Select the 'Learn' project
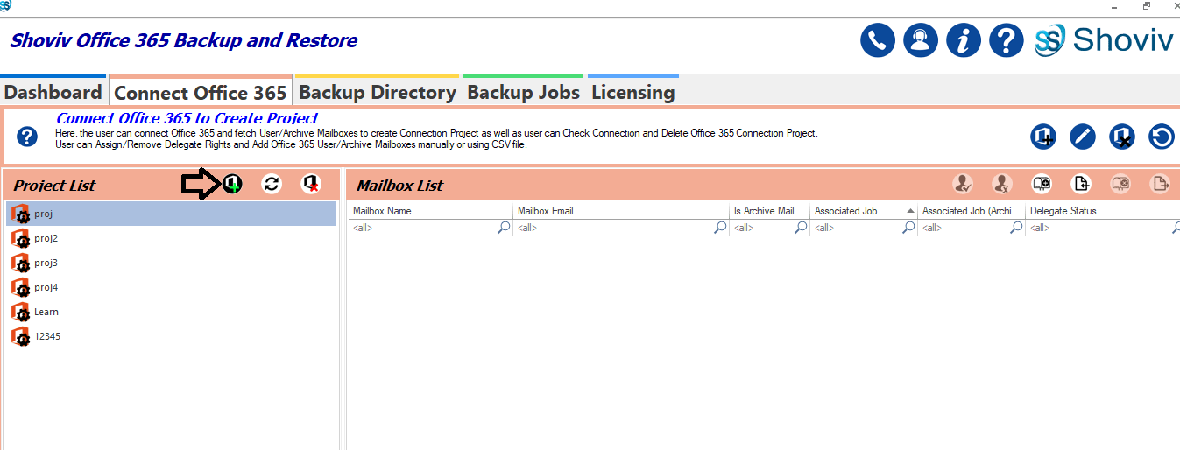1180x450 pixels. (x=171, y=312)
